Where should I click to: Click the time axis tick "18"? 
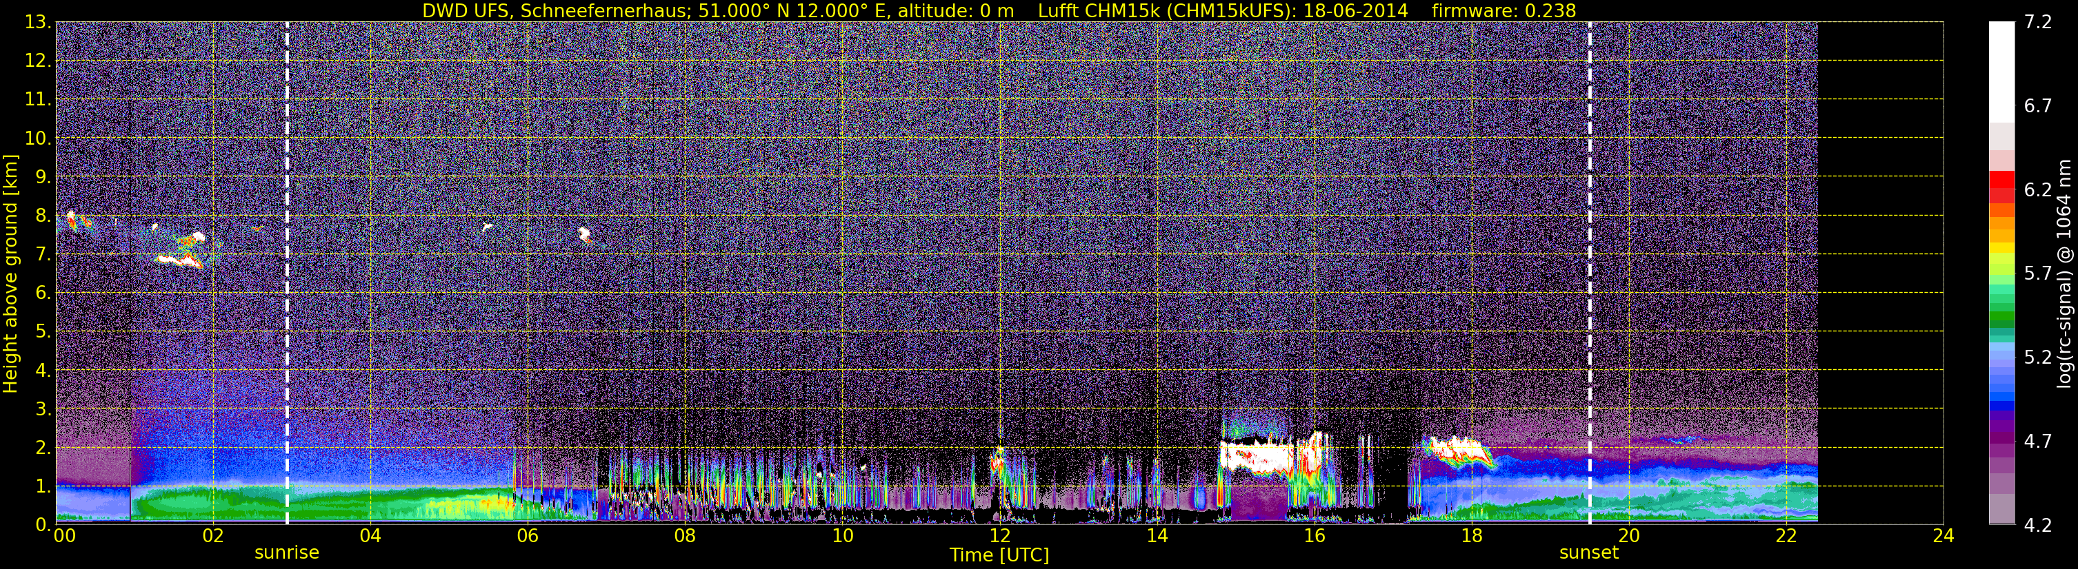coord(1471,536)
